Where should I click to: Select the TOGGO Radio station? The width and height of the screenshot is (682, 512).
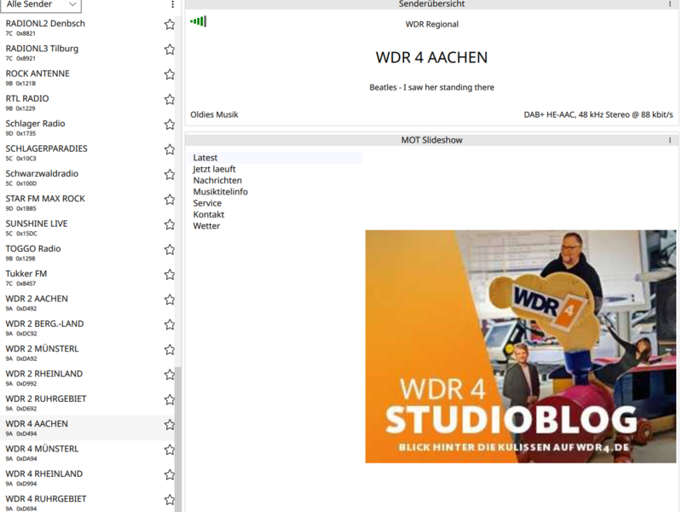pyautogui.click(x=87, y=253)
